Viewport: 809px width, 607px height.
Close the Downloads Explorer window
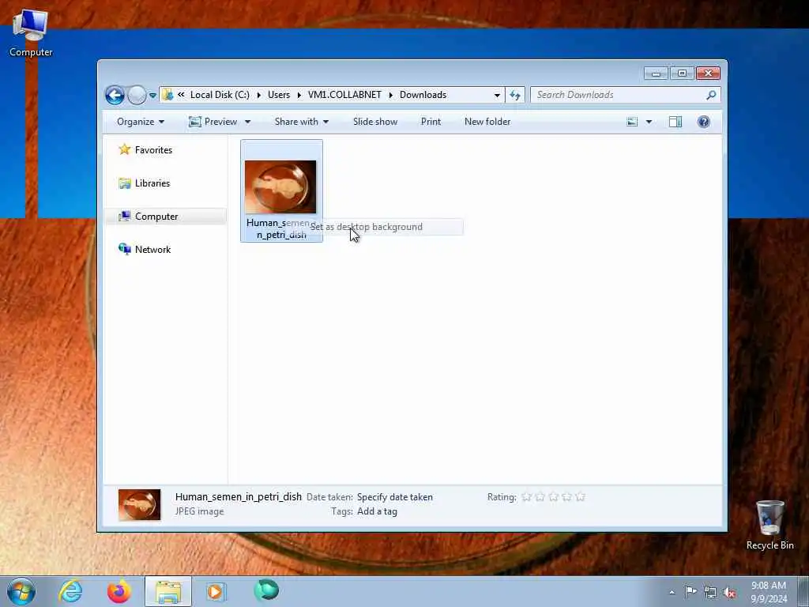tap(708, 74)
